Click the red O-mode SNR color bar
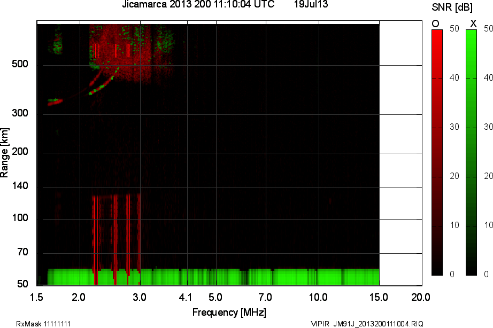 pyautogui.click(x=437, y=152)
